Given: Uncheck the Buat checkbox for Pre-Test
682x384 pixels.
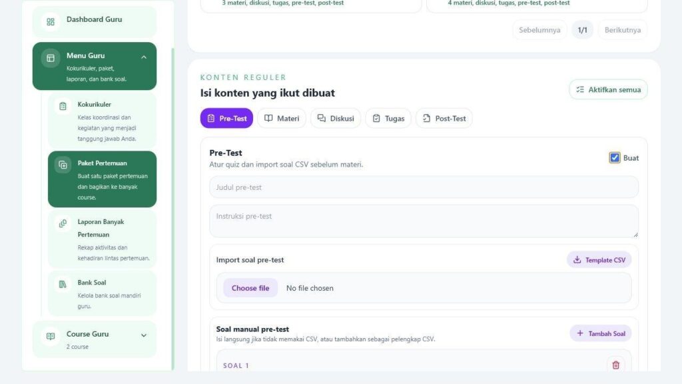Looking at the screenshot, I should (614, 157).
